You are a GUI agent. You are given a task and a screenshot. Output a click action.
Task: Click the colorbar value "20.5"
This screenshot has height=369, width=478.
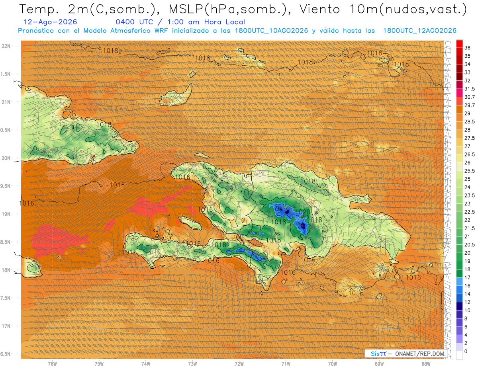point(470,244)
